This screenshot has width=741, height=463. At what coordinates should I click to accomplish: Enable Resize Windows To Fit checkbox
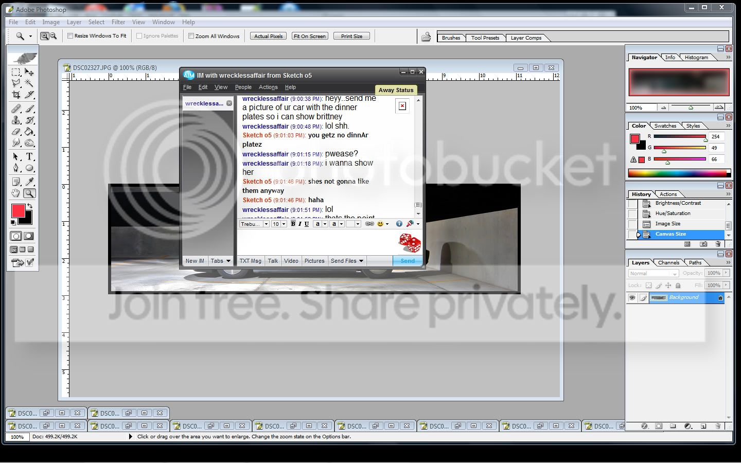coord(70,36)
